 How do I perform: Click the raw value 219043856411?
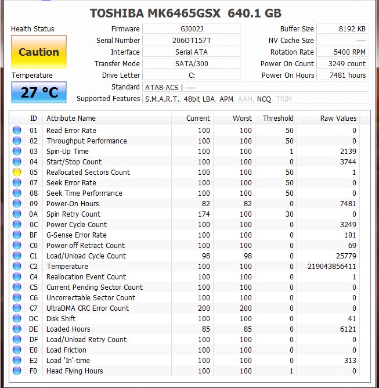332,266
